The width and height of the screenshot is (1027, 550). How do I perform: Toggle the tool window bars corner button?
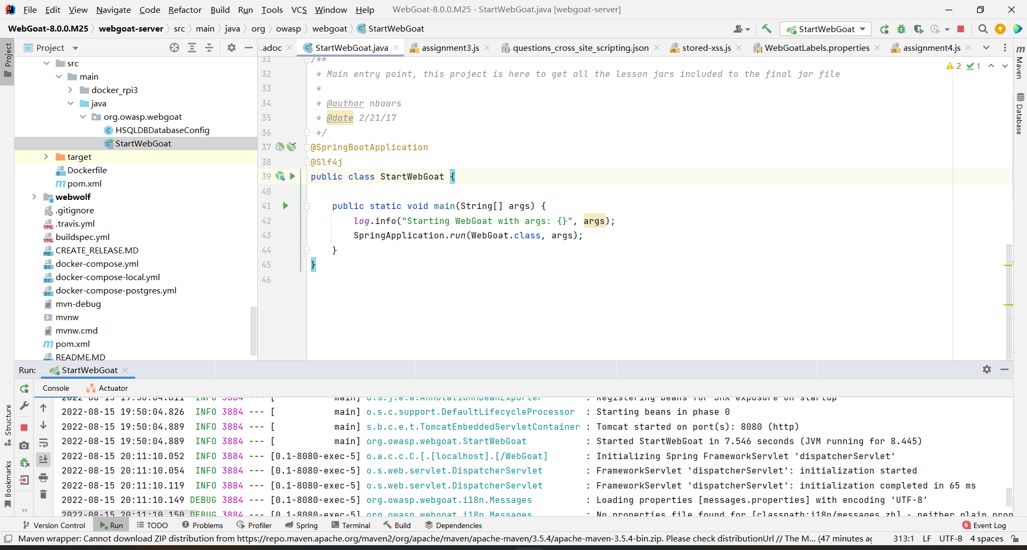pyautogui.click(x=8, y=539)
